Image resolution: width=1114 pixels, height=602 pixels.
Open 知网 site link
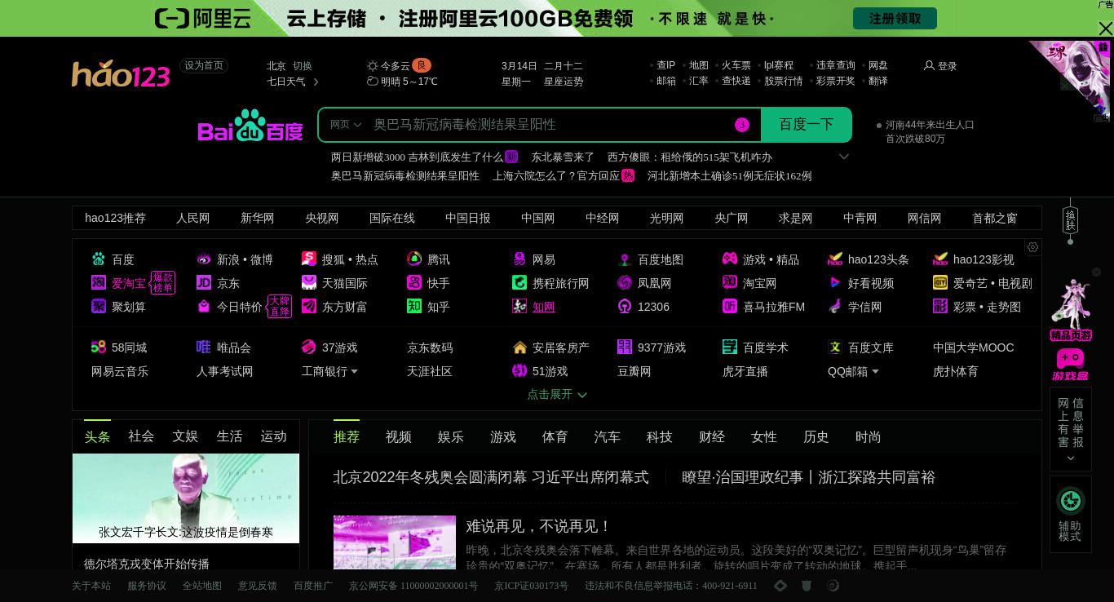click(544, 307)
